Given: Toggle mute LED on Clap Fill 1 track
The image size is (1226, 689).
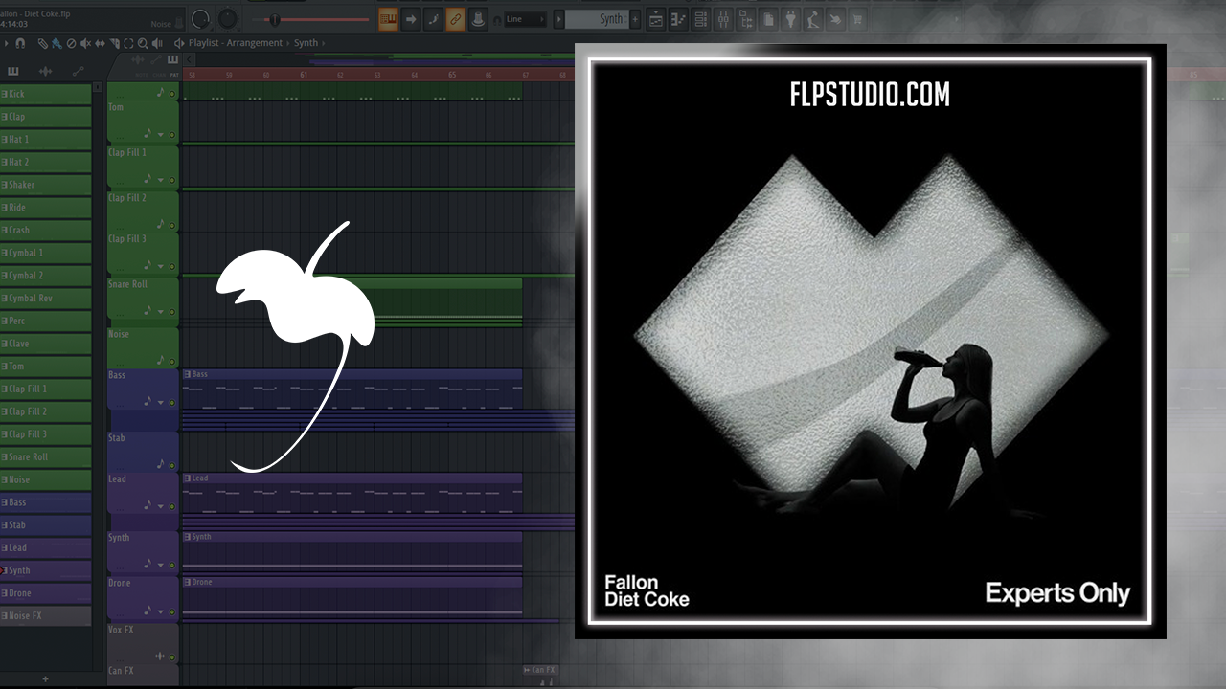Looking at the screenshot, I should 172,179.
